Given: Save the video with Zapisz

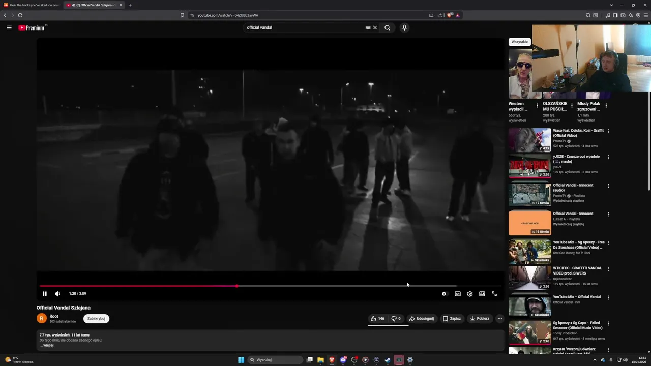Looking at the screenshot, I should tap(452, 319).
